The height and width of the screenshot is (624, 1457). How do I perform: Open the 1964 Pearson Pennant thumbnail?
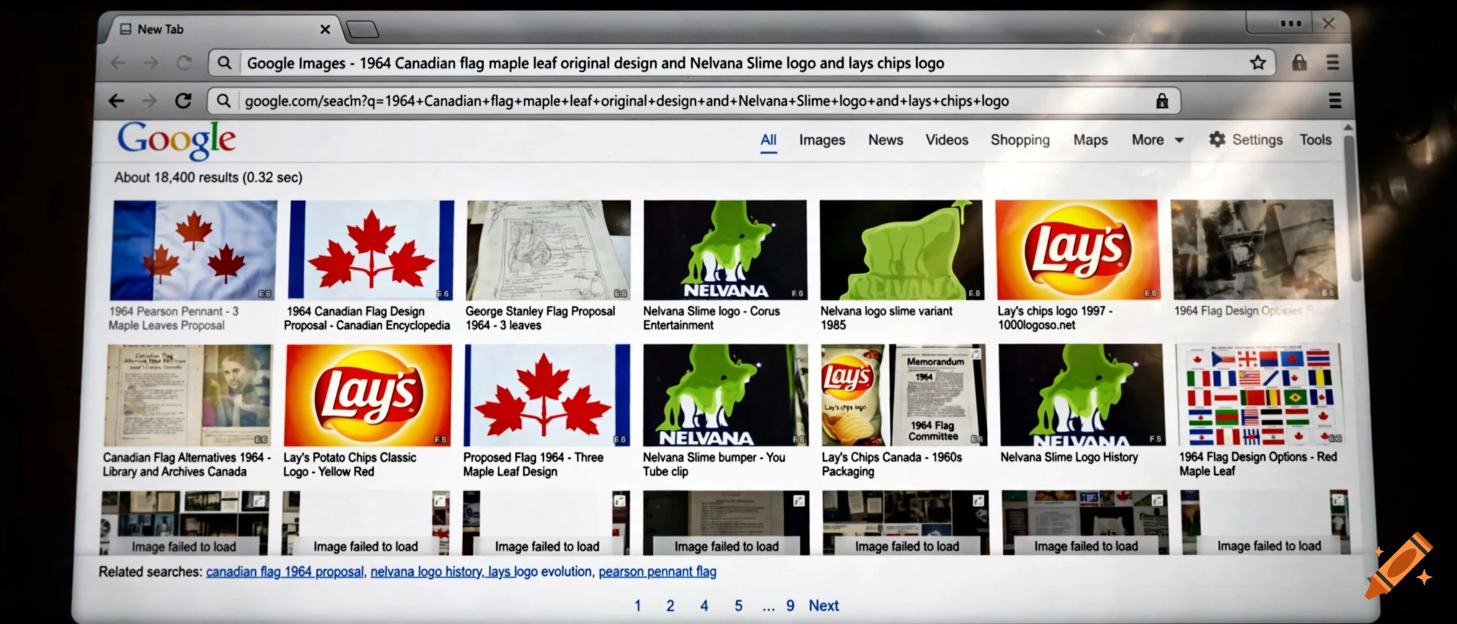point(194,250)
